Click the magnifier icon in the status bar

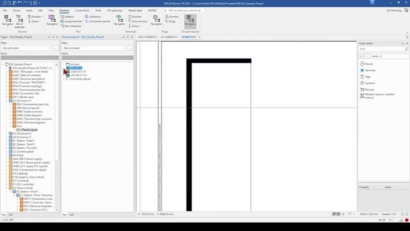[x=402, y=214]
